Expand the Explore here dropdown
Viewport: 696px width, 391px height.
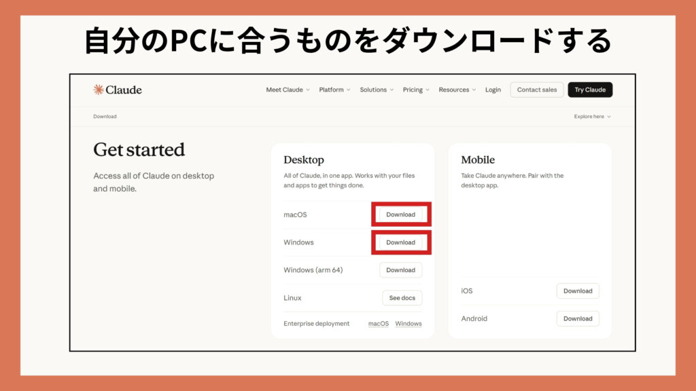click(x=592, y=116)
